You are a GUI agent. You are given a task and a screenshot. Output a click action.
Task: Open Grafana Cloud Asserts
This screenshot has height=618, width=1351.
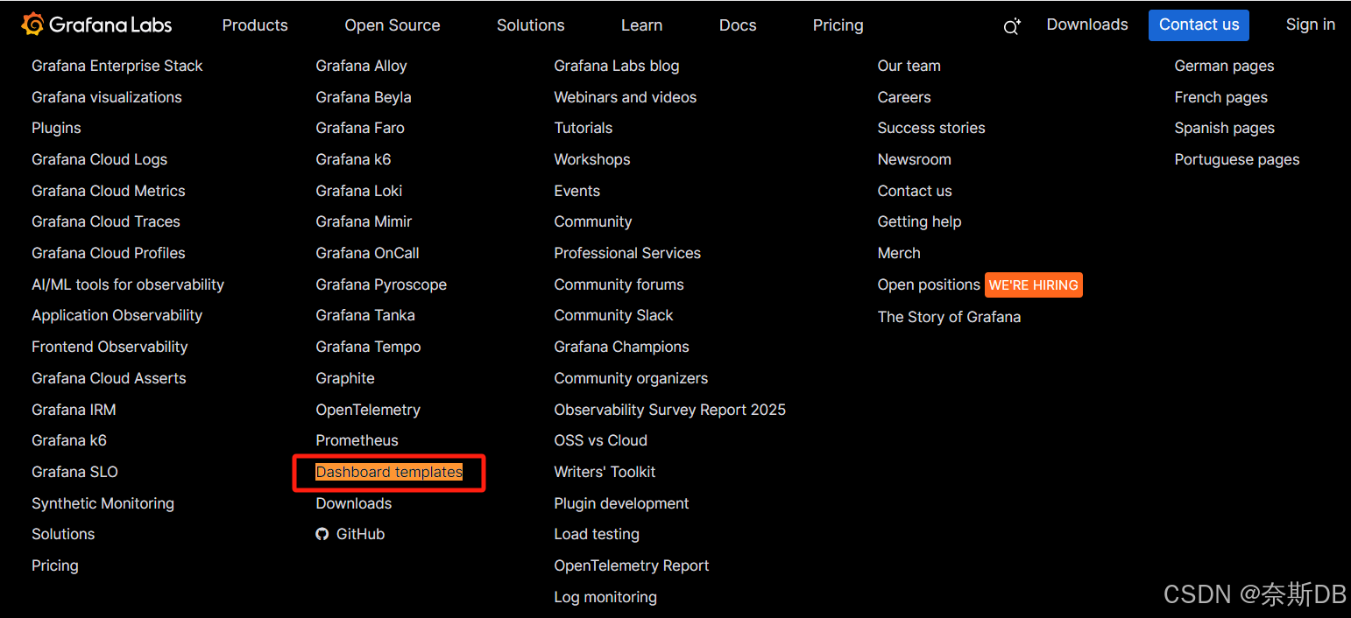109,378
